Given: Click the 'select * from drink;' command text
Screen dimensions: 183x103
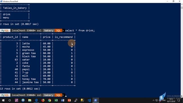Looking at the screenshot, I should pyautogui.click(x=80, y=31).
